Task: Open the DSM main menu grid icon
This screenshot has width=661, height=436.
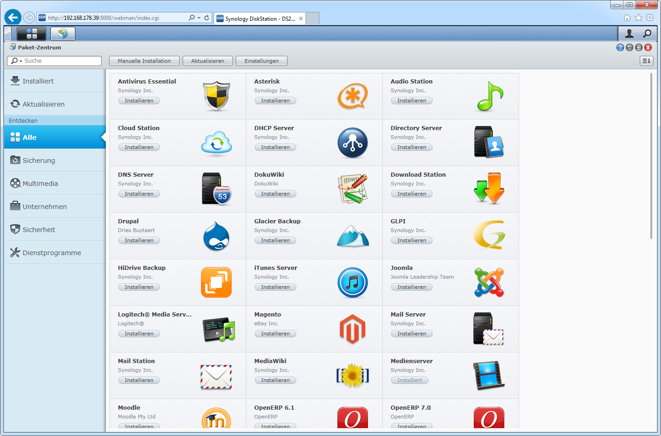Action: click(x=31, y=34)
